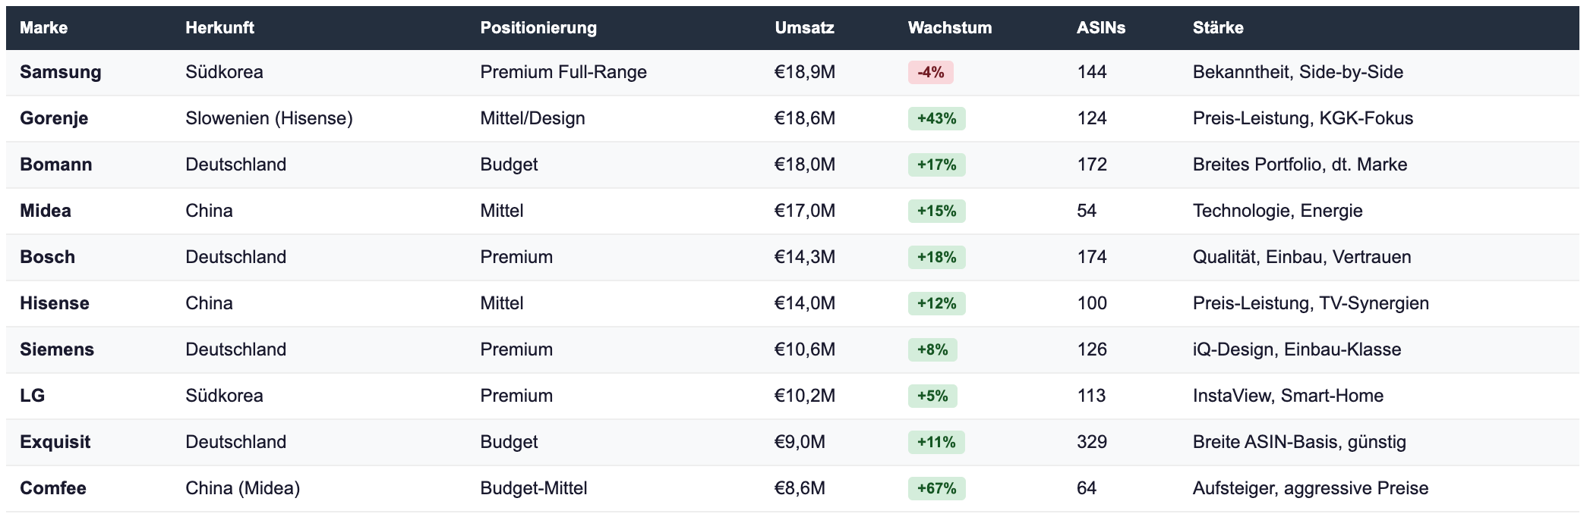The width and height of the screenshot is (1587, 517).
Task: Click Comfee's +67% growth badge
Action: pyautogui.click(x=936, y=489)
